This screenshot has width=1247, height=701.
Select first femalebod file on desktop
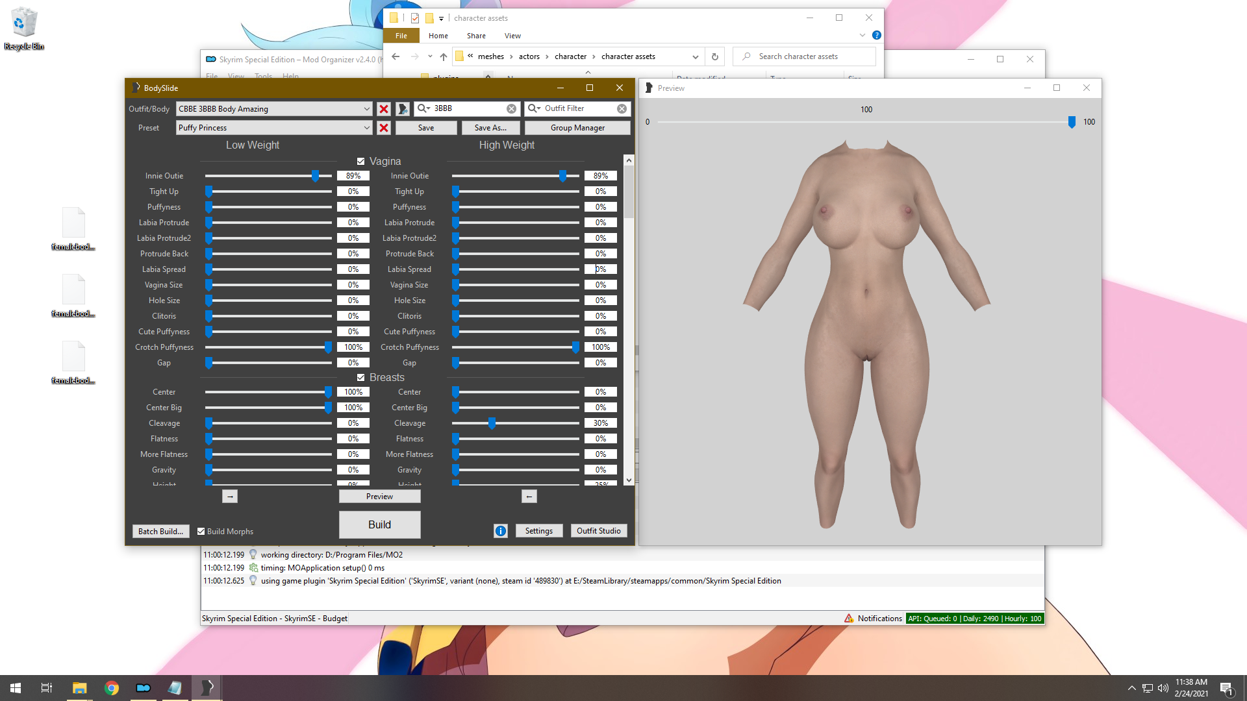pos(73,229)
